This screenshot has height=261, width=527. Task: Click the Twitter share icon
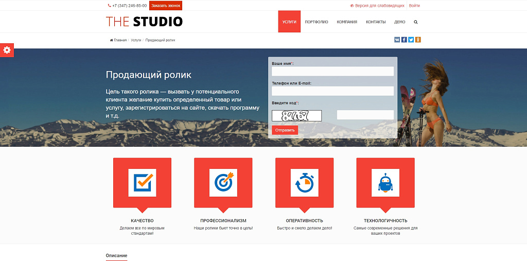[411, 40]
